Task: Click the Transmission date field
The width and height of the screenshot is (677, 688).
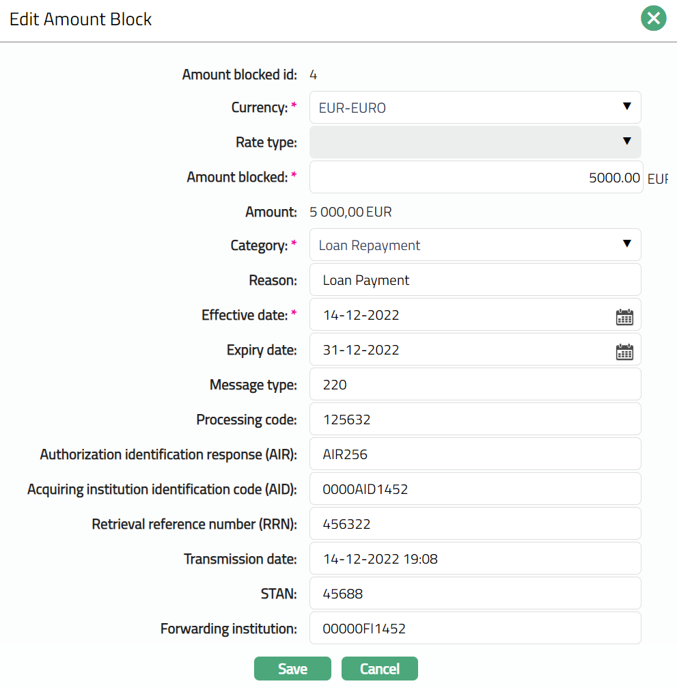Action: tap(475, 559)
